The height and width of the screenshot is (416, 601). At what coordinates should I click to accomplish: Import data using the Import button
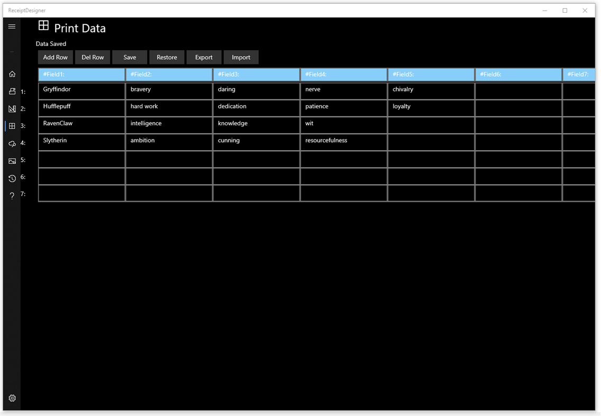tap(241, 57)
